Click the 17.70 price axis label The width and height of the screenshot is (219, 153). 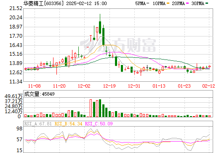(16, 36)
